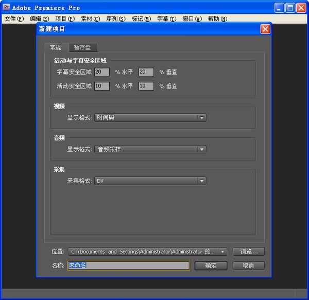Click the 活动安全区域 horizontal percent field
Screen dimensions: 309x300
(x=102, y=86)
